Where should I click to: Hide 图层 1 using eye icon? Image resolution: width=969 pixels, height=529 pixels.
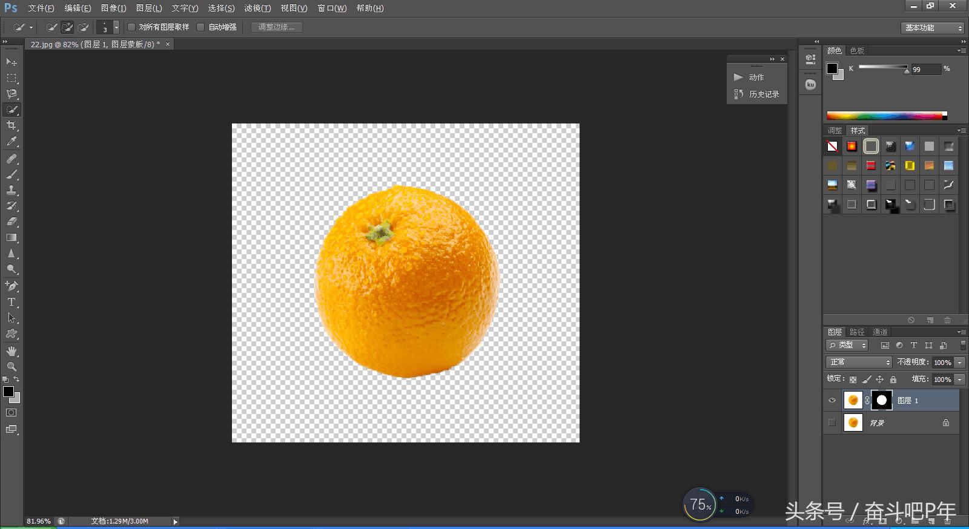pyautogui.click(x=832, y=400)
